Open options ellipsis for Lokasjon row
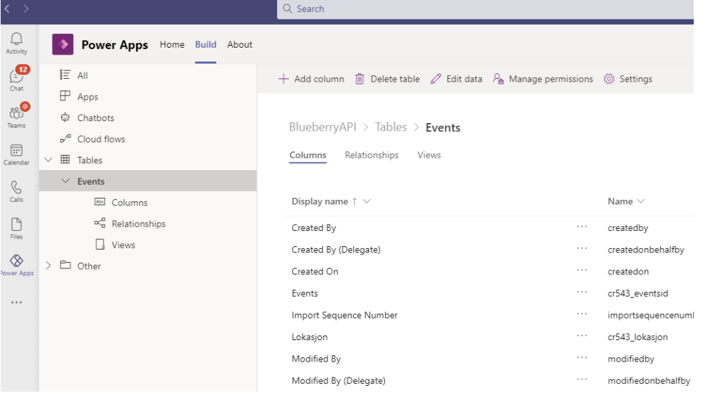The width and height of the screenshot is (707, 401). tap(582, 337)
